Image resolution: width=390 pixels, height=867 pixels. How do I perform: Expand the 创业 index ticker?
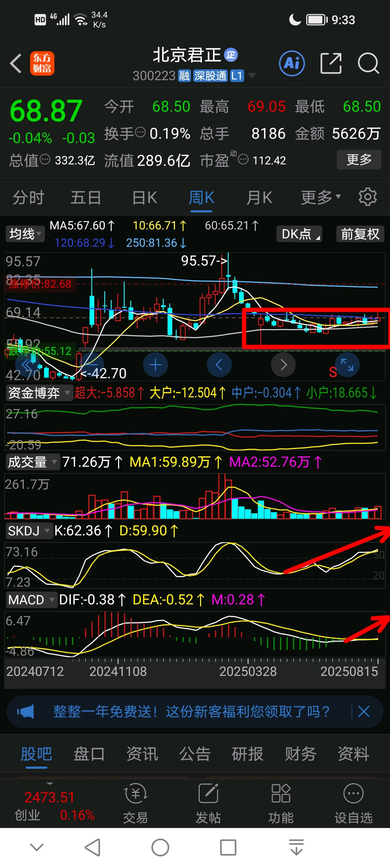click(50, 784)
